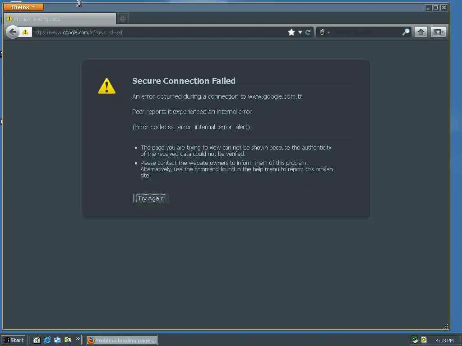This screenshot has width=462, height=346.
Task: Reload the page with the refresh icon
Action: point(308,32)
